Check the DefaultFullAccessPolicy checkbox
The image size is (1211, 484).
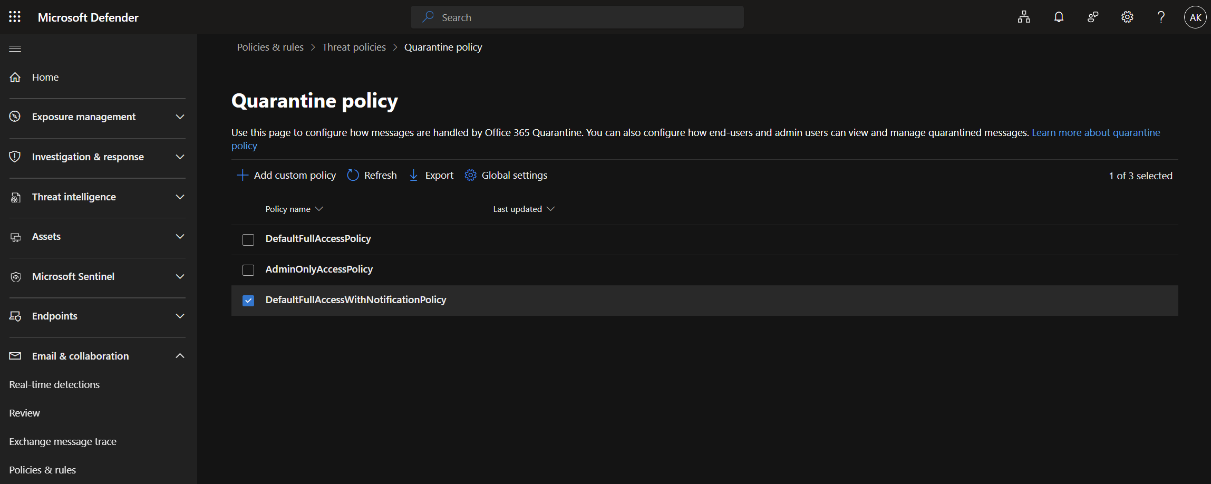248,240
